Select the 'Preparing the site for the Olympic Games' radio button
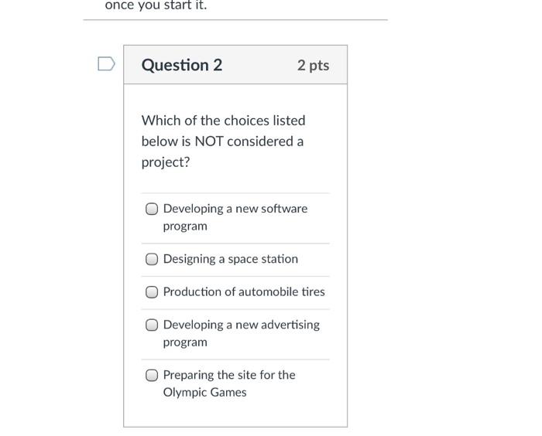This screenshot has height=436, width=542. [153, 376]
